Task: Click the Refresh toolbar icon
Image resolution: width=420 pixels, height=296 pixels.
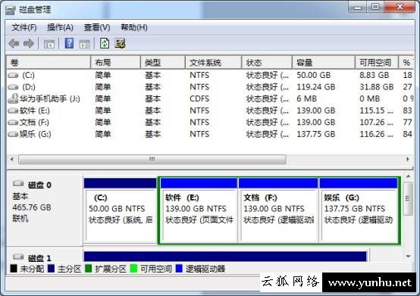Action: pyautogui.click(x=105, y=43)
